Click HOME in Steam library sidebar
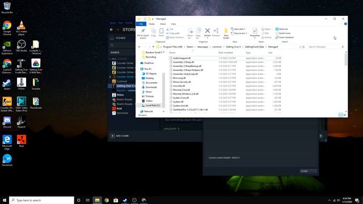 [x=118, y=38]
